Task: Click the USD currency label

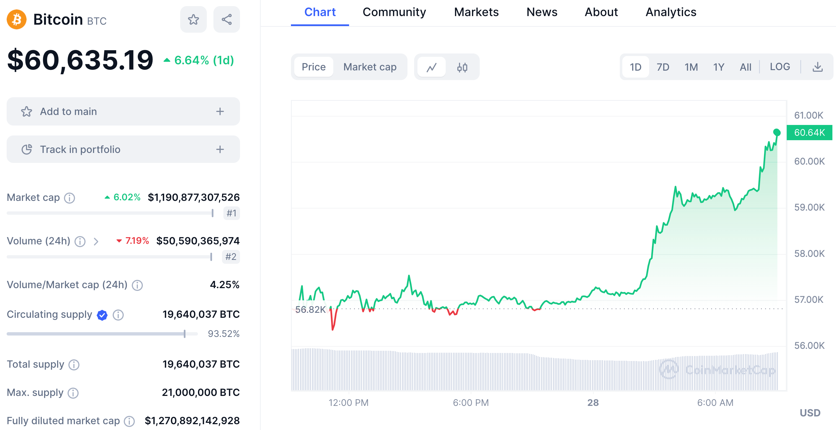Action: pos(810,413)
